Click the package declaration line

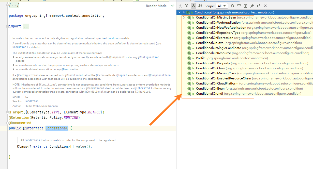coord(57,15)
